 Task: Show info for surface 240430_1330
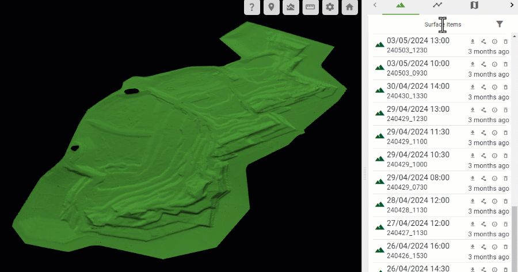click(494, 87)
